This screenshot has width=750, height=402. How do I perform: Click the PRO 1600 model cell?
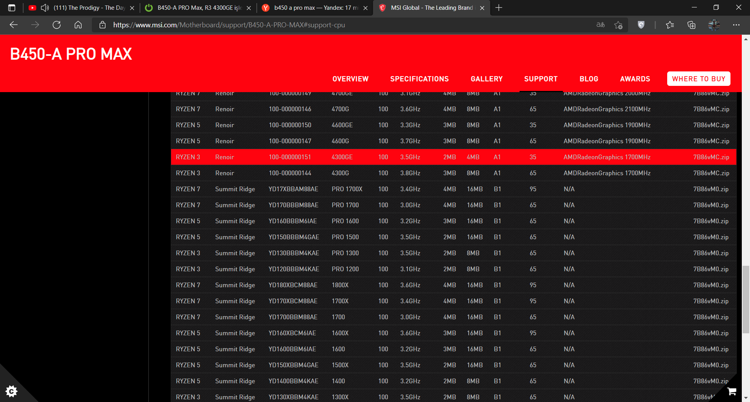[x=345, y=221]
